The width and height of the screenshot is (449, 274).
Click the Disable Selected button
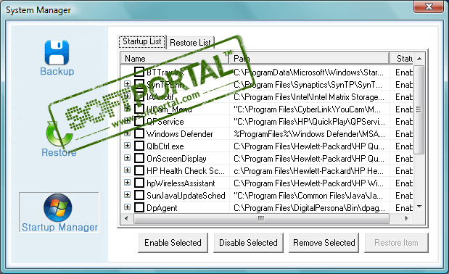(x=248, y=243)
